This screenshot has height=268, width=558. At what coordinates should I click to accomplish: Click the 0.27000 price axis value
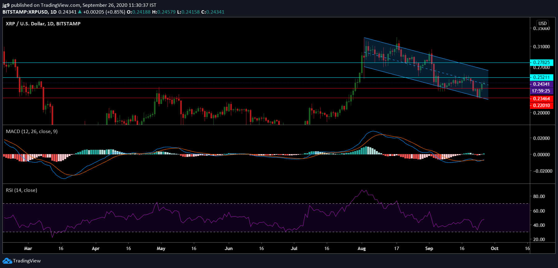point(541,67)
